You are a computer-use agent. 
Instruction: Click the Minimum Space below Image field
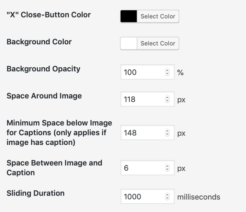click(x=142, y=133)
